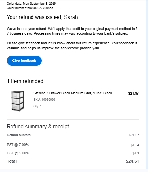This screenshot has height=172, width=148.
Task: Click the total refund amount $24.61
Action: [x=132, y=161]
